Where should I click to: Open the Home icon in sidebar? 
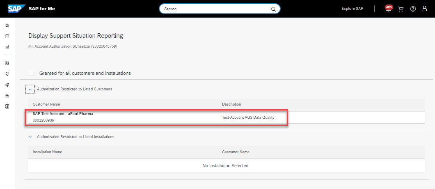coord(7,25)
